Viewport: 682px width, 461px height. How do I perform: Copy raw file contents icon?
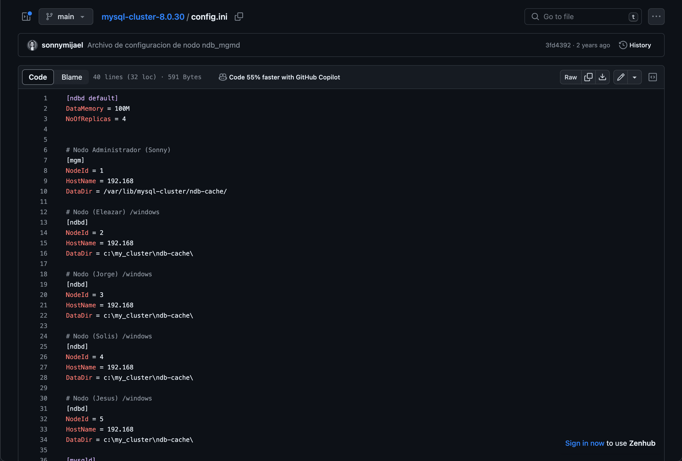(588, 77)
